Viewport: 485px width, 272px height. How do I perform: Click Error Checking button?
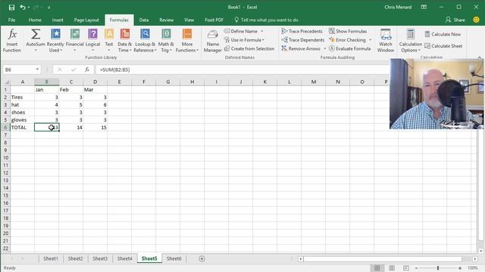click(x=347, y=40)
